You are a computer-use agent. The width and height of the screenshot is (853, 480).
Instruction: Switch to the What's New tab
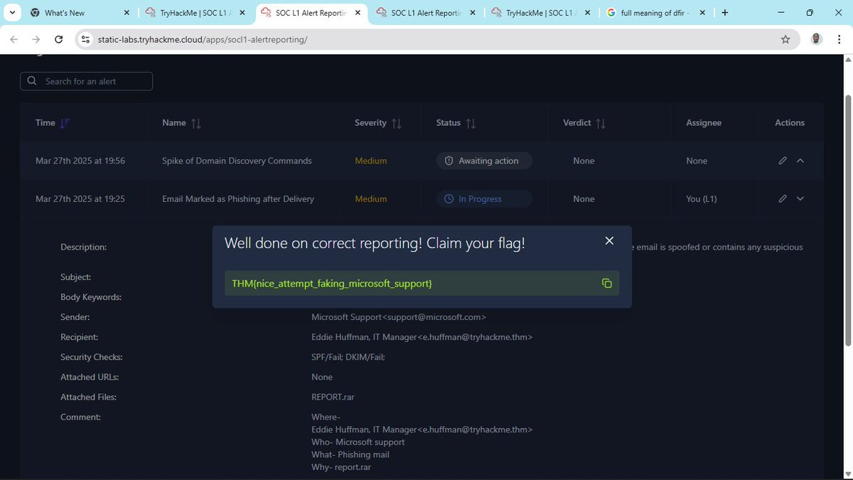[80, 13]
